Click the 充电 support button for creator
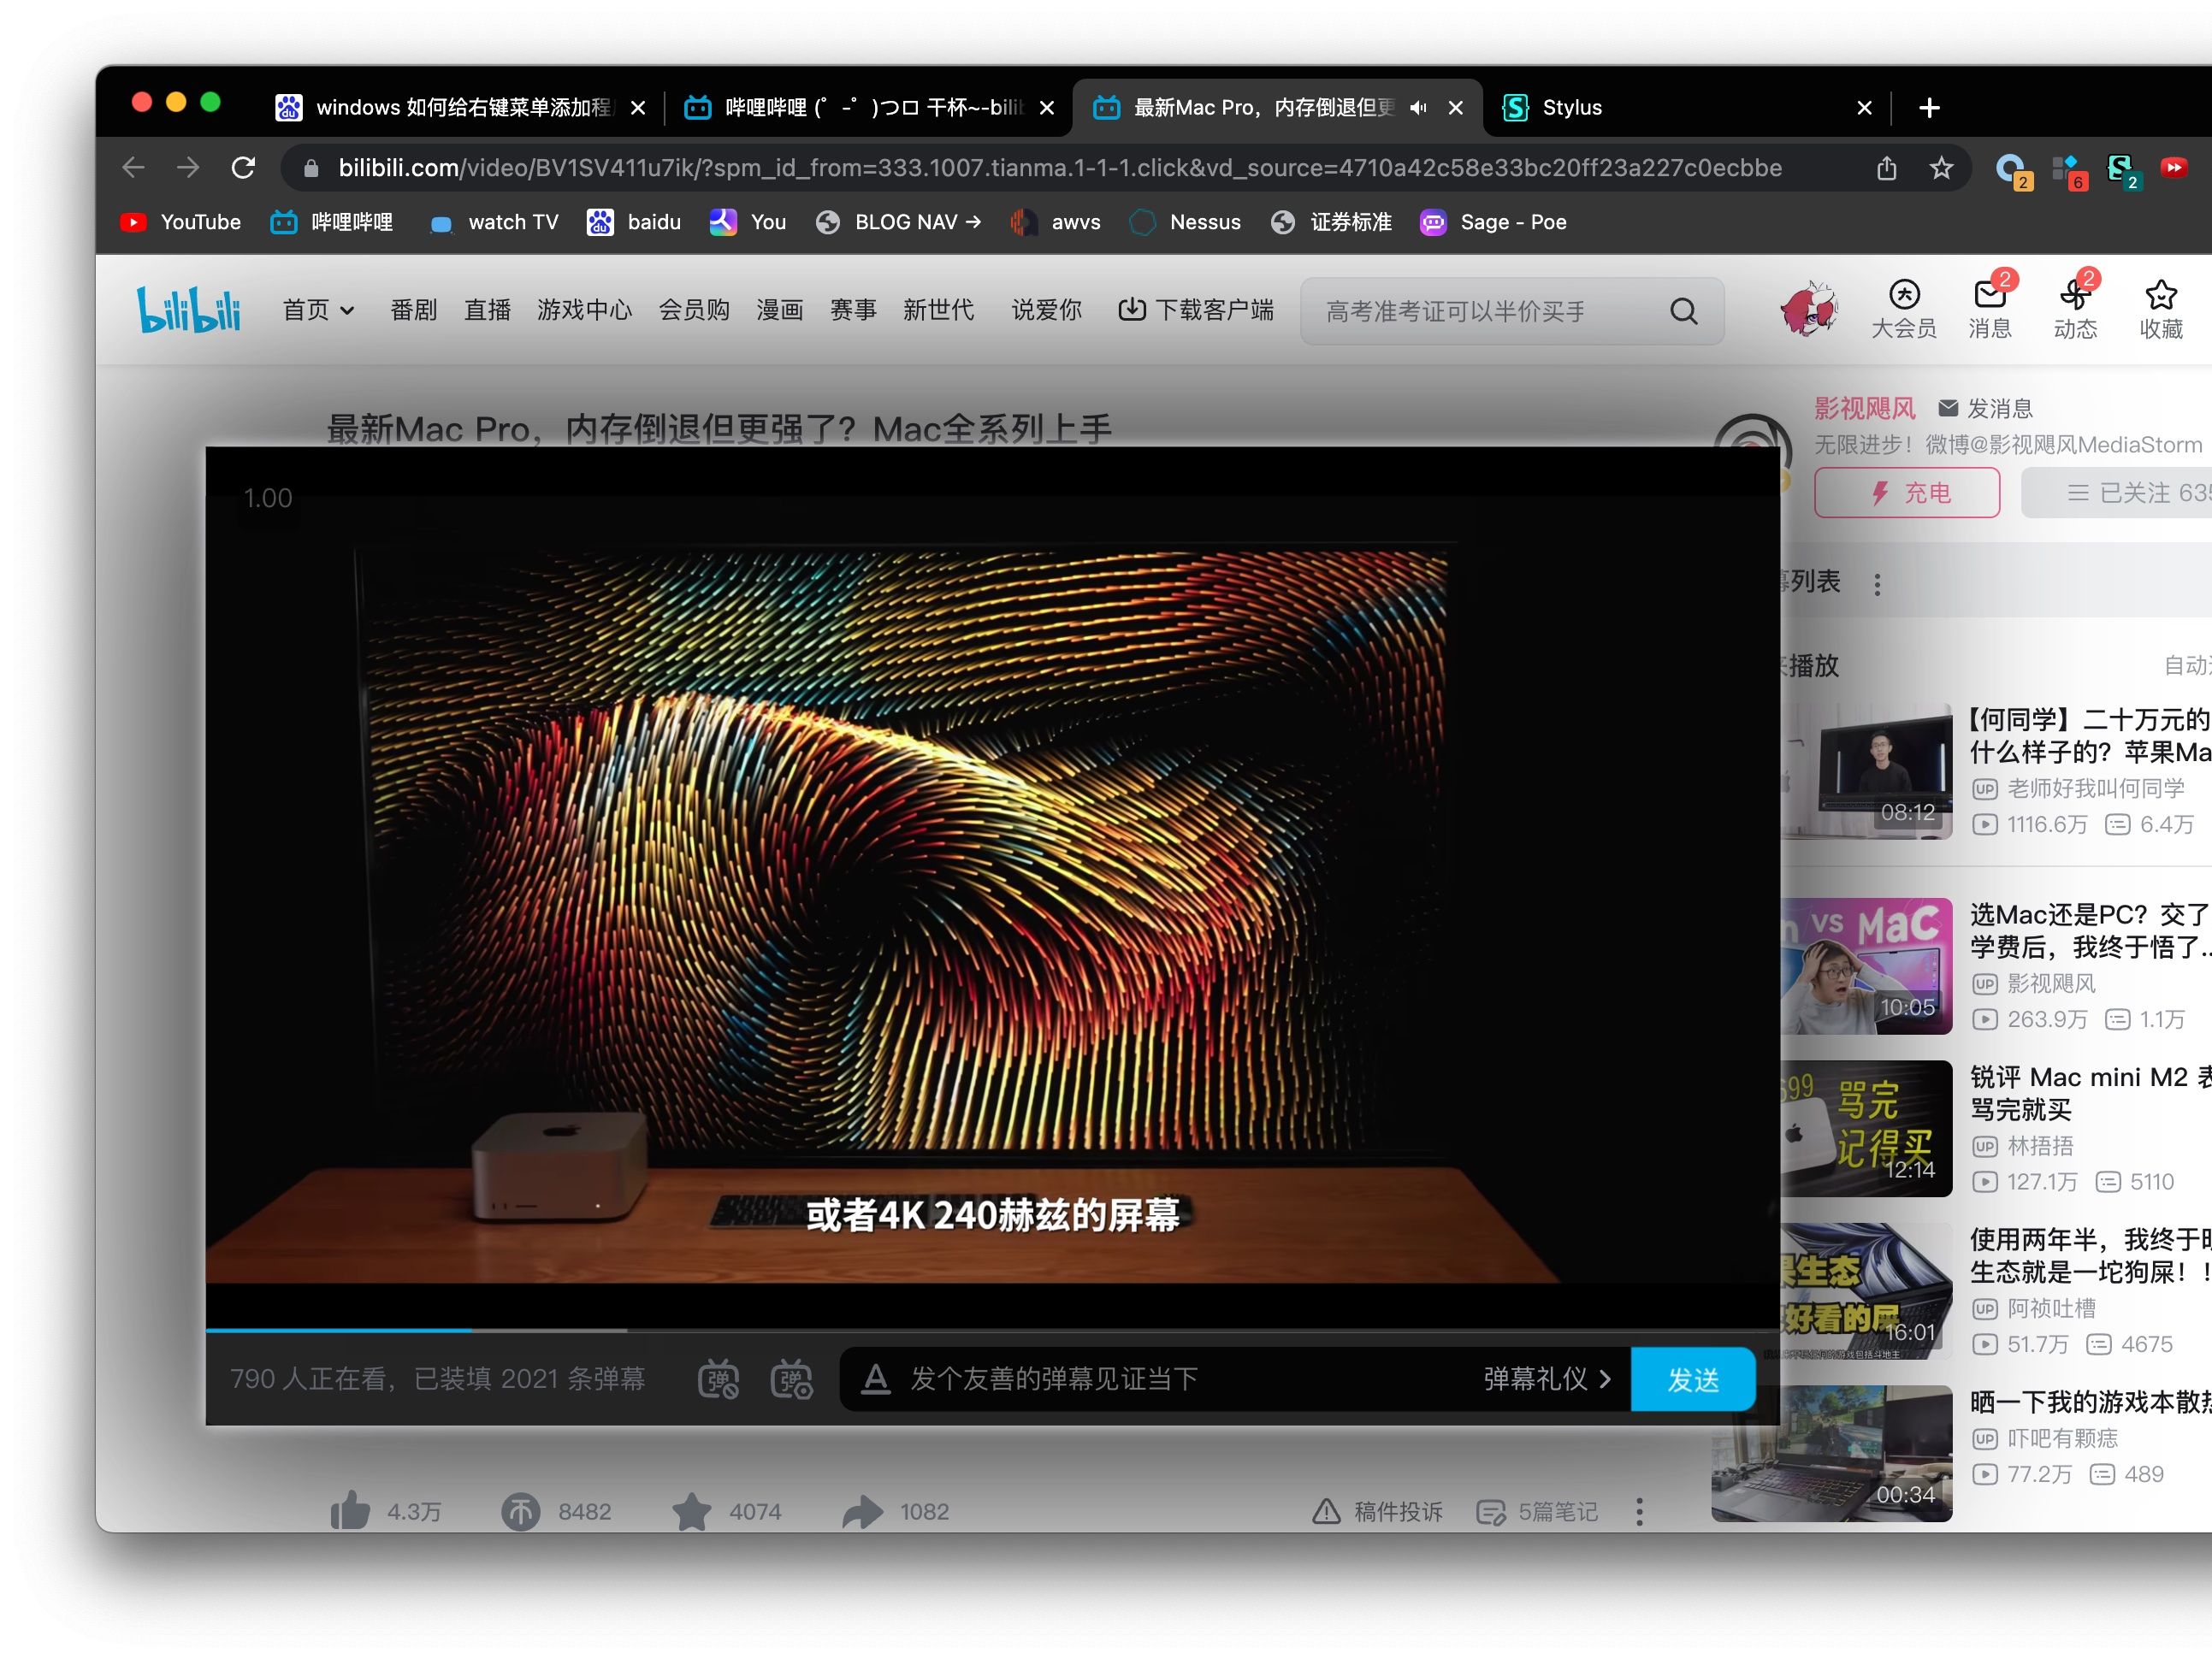Viewport: 2212px width, 1659px height. click(x=1905, y=493)
